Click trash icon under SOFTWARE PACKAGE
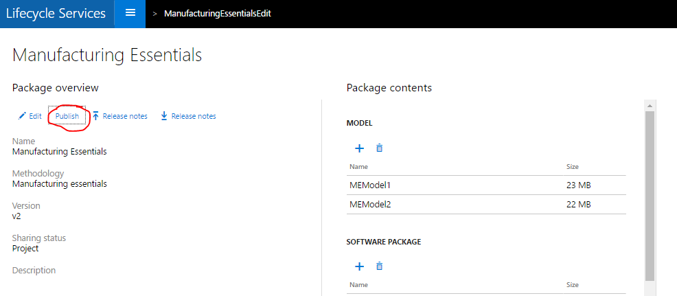 379,266
